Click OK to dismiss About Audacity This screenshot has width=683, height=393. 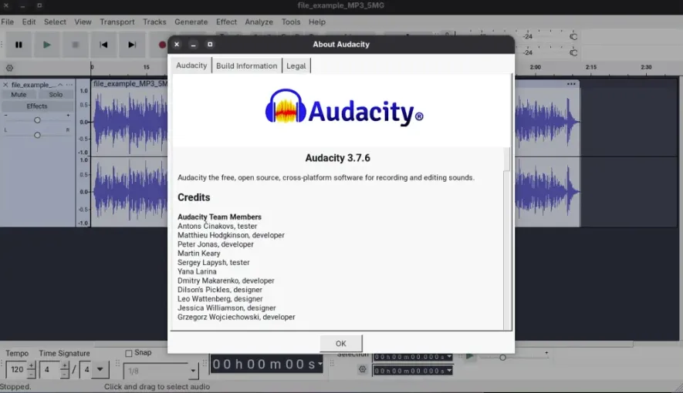pyautogui.click(x=340, y=344)
